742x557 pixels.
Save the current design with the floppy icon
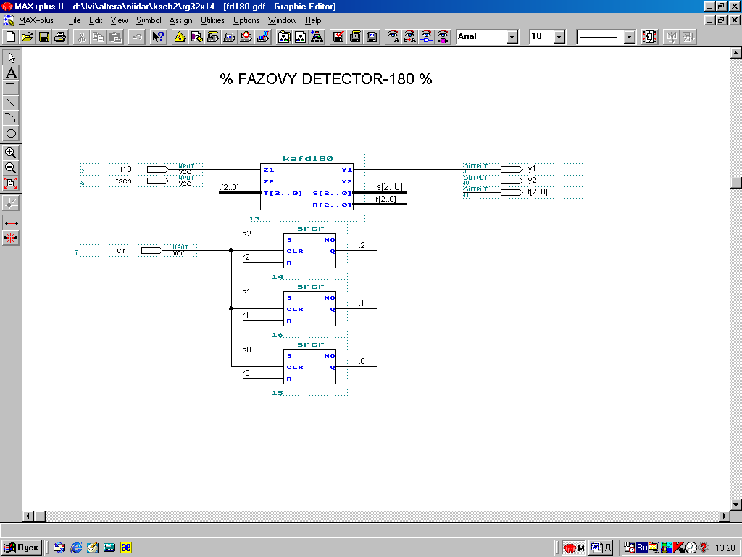44,36
